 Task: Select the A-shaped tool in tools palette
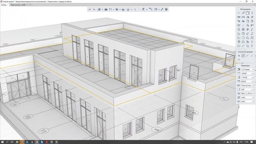(248, 25)
